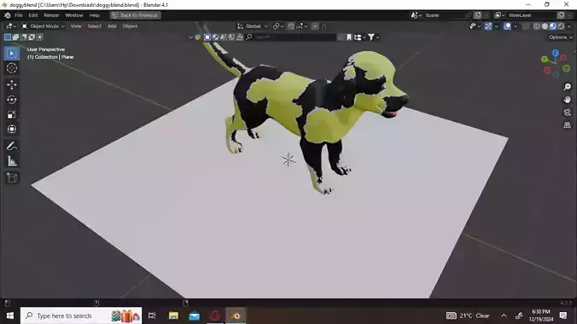Open the Edit menu
Screen dimensions: 577x324
(33, 15)
